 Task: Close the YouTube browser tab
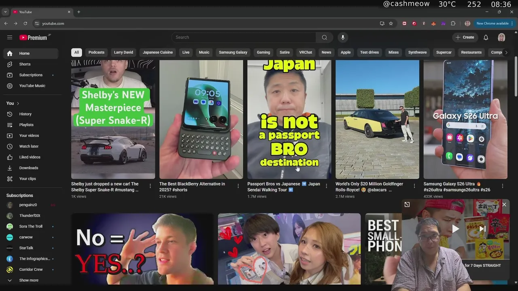69,12
